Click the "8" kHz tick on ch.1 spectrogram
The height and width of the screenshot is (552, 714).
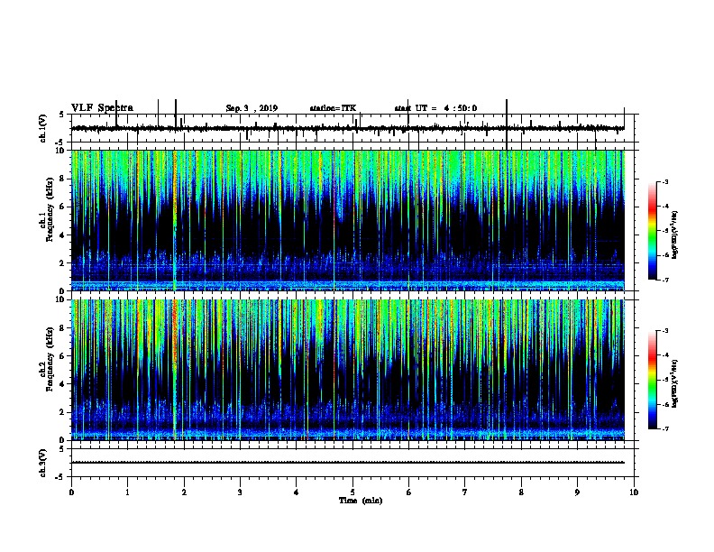pos(62,179)
